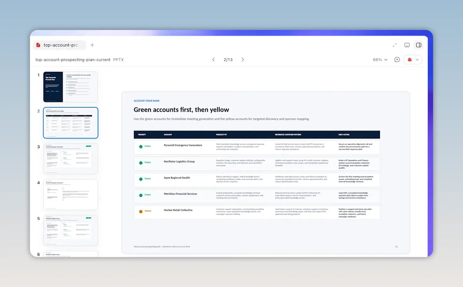Viewport: 463px width, 287px height.
Task: Open slide 5 thumbnail in the sidebar
Action: (x=71, y=230)
